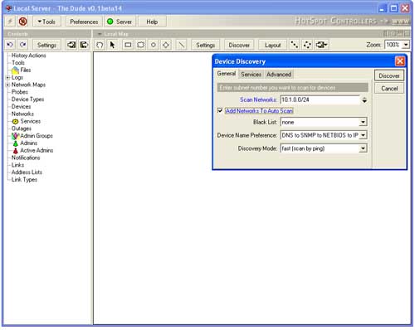This screenshot has height=330, width=415.
Task: Open the Local Map pane dropdown arrow
Action: pos(100,34)
